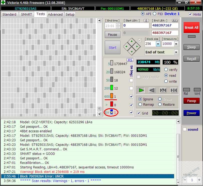Click the reverse scan direction button

pyautogui.click(x=152, y=90)
